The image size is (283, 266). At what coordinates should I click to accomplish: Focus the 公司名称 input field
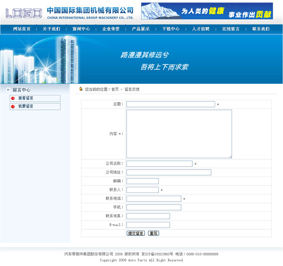click(160, 164)
